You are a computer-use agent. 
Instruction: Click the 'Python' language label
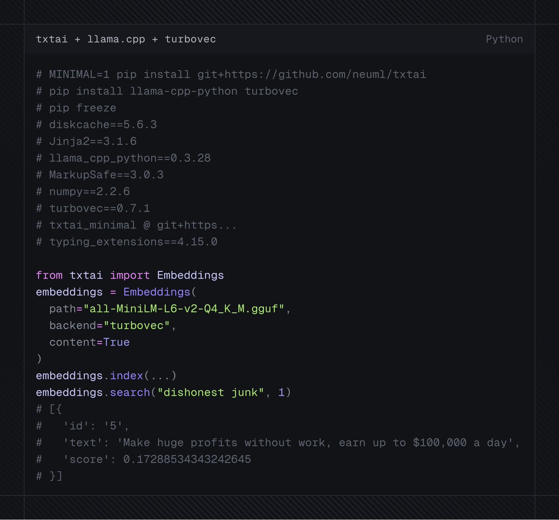click(x=504, y=39)
